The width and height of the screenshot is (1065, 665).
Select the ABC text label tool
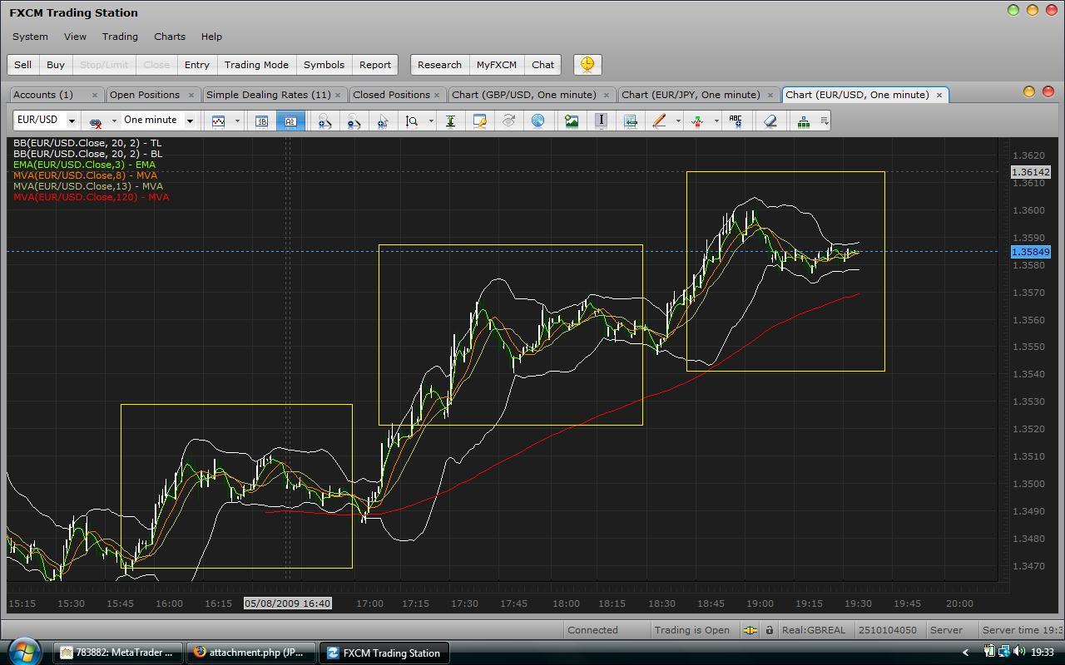tap(736, 121)
